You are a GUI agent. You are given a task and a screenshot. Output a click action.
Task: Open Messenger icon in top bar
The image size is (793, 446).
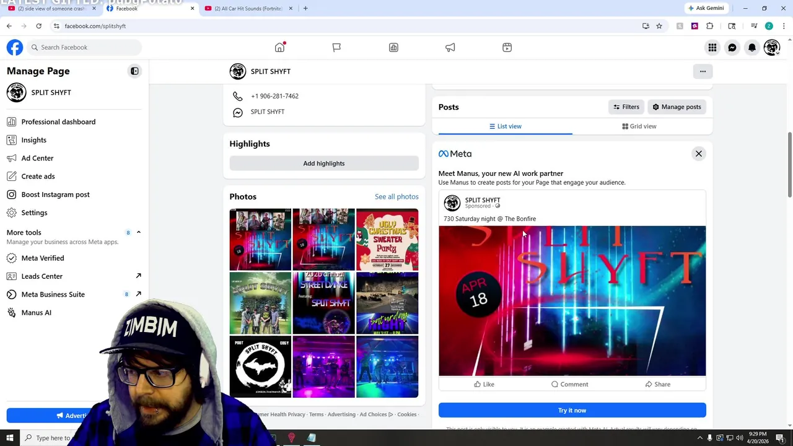(732, 47)
